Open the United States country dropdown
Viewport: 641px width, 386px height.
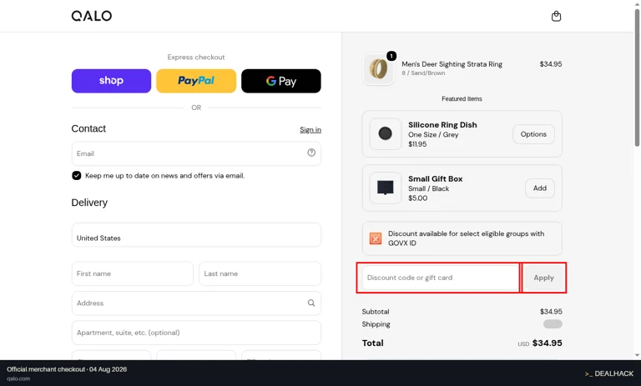[196, 234]
